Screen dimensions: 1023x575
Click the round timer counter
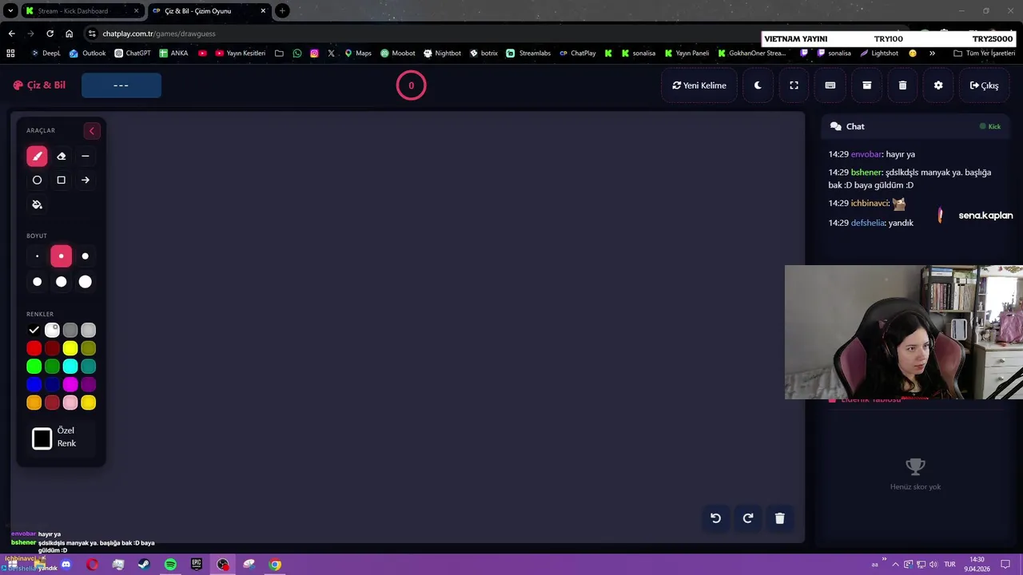pos(412,85)
